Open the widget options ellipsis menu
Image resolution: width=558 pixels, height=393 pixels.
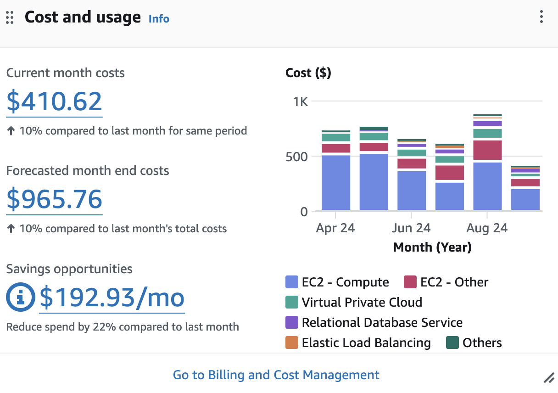[x=541, y=17]
